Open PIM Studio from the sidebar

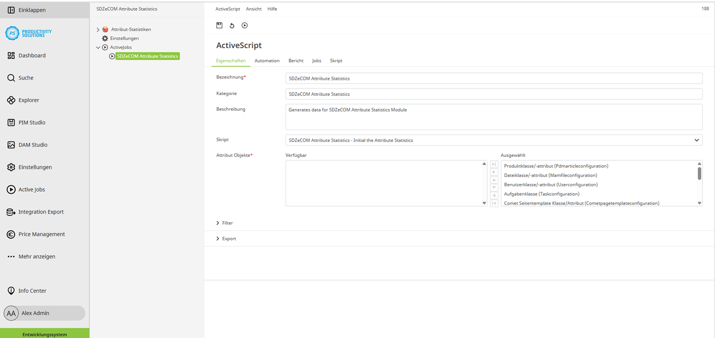pos(32,122)
